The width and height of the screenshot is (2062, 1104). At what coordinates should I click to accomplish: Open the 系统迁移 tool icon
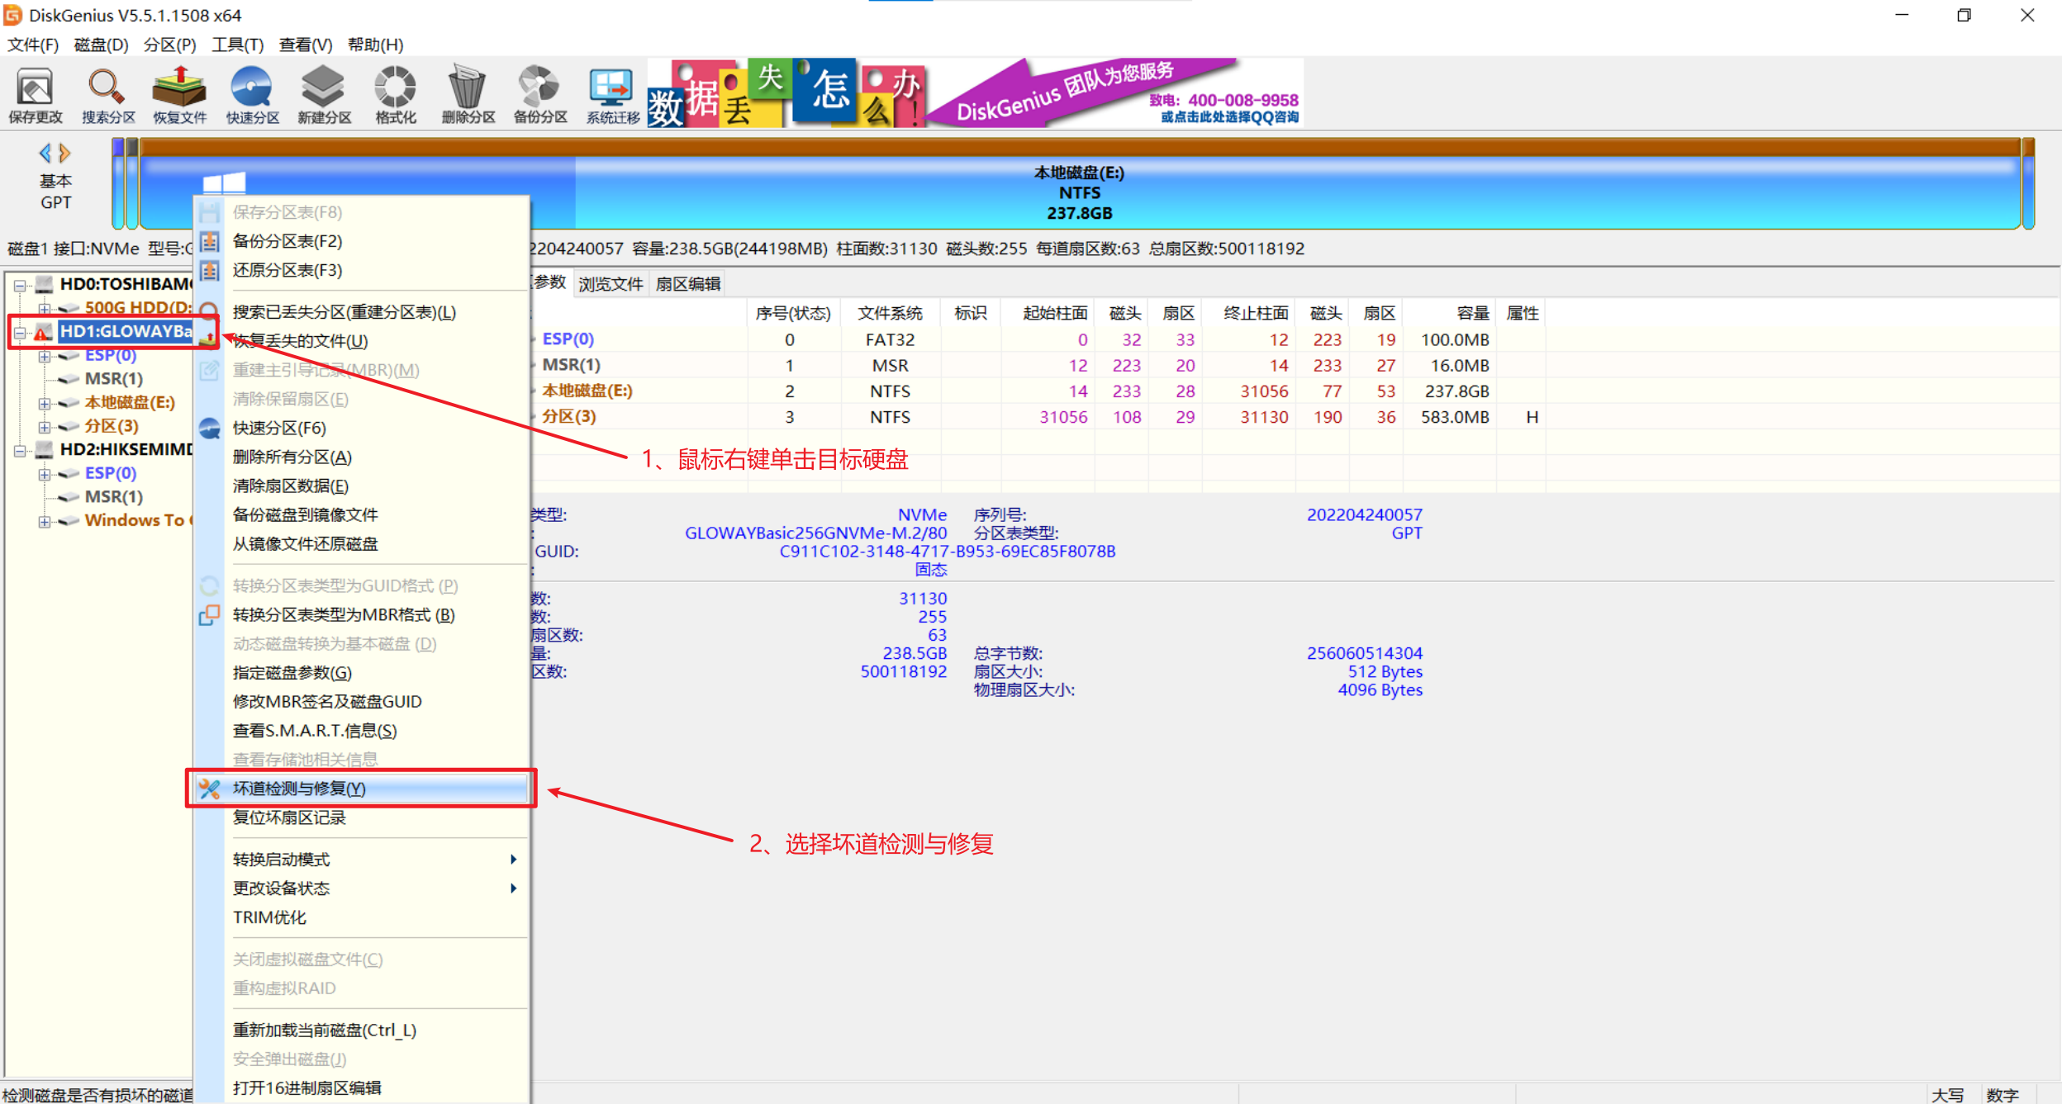click(610, 93)
